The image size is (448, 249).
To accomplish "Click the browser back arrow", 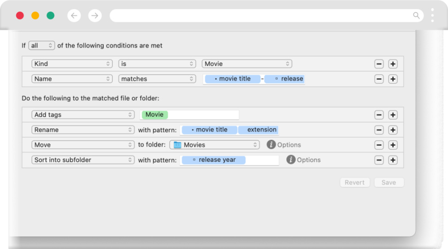I will point(74,16).
